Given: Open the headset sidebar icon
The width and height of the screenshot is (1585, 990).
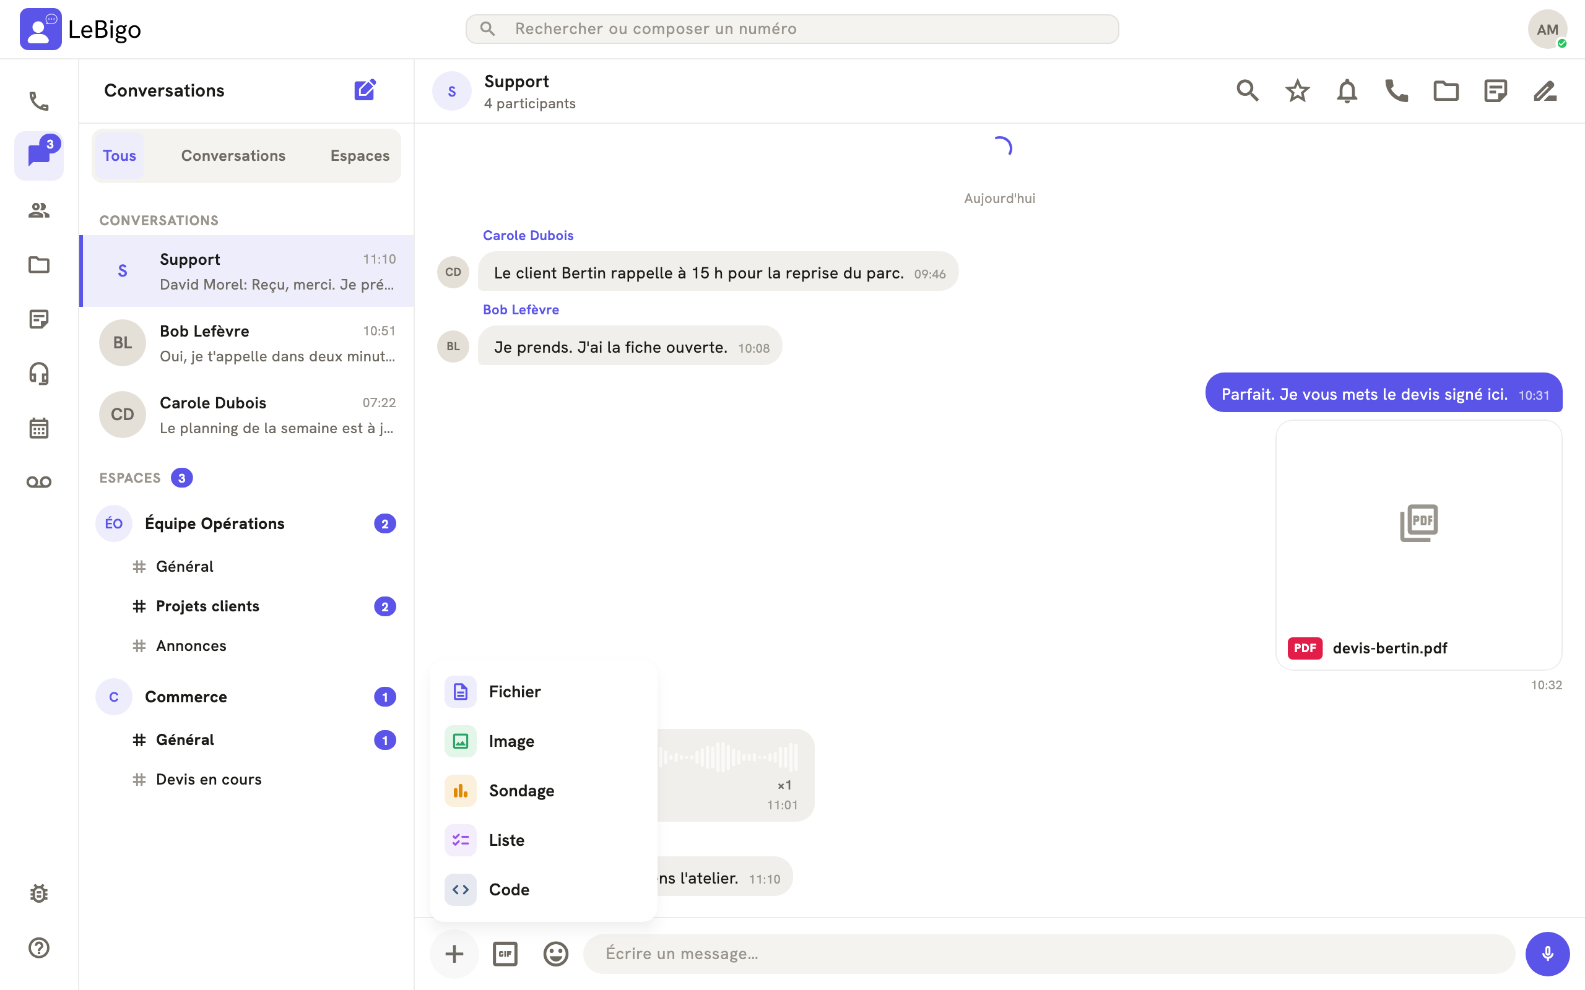Looking at the screenshot, I should coord(38,373).
